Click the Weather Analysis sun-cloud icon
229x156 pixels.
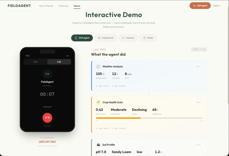pos(98,66)
